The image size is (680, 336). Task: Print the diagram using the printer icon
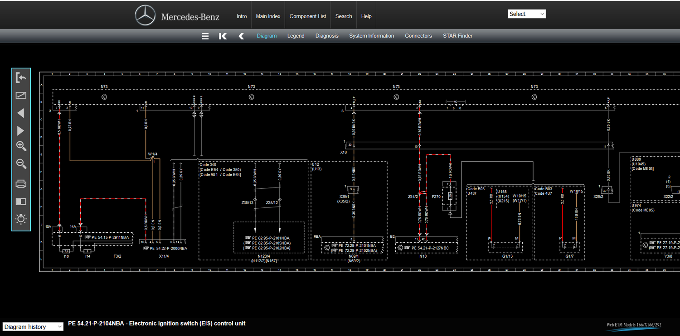[x=21, y=184]
